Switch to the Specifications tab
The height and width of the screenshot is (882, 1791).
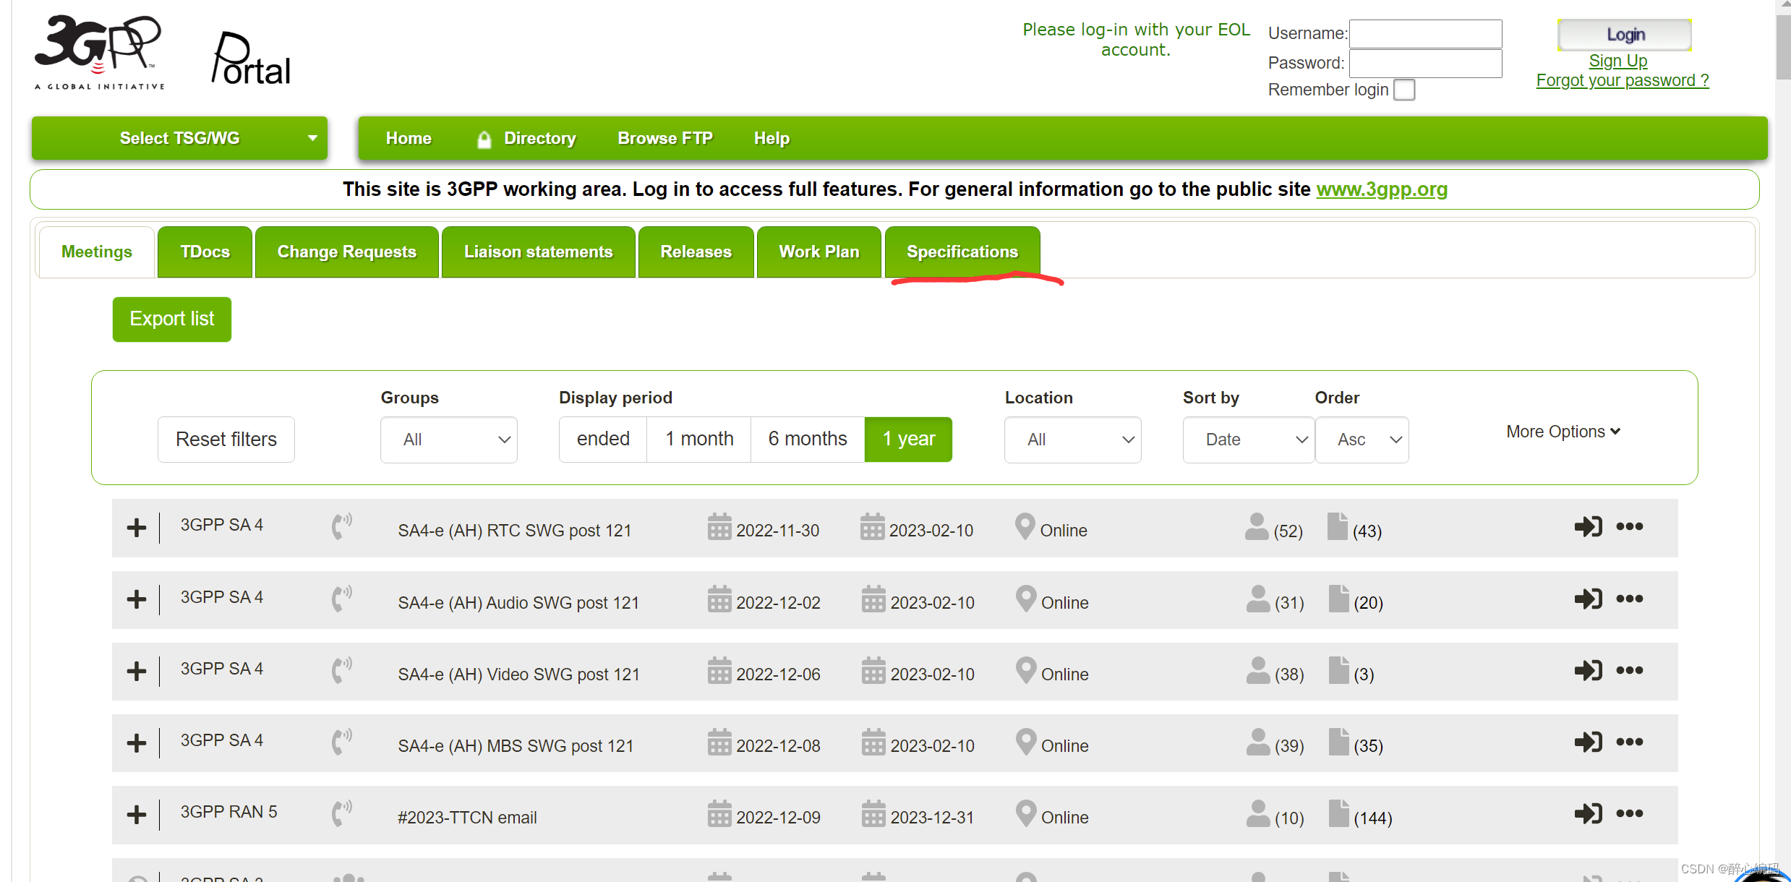tap(962, 252)
